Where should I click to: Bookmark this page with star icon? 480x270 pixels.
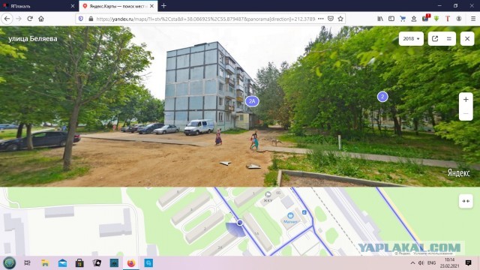(340, 19)
